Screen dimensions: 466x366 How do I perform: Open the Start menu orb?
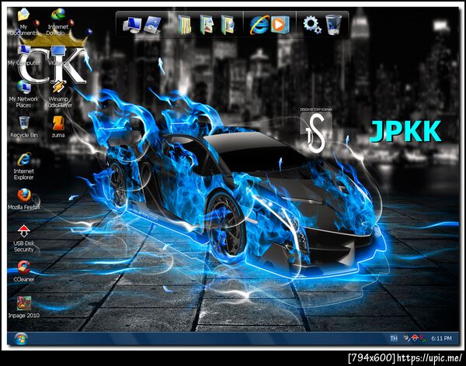21,339
